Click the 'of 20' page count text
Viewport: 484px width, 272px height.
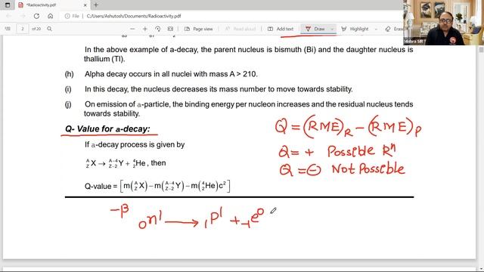coord(36,29)
